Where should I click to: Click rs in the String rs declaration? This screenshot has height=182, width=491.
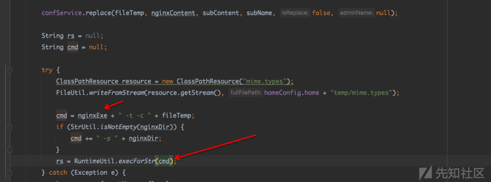click(x=71, y=36)
